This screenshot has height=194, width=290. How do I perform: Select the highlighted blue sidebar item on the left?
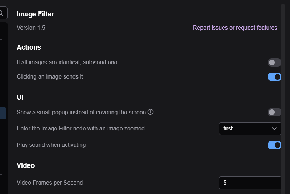(x=3, y=113)
